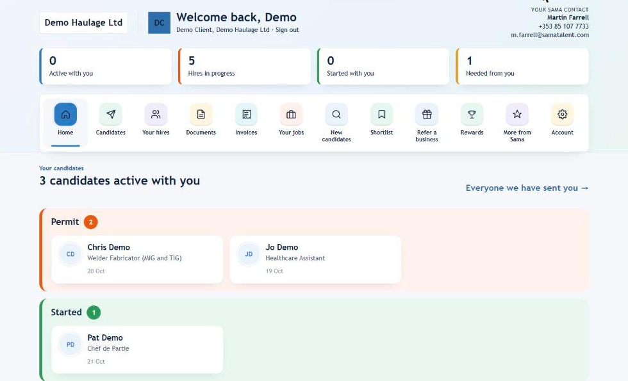
Task: Click the Martin Farrell contact name
Action: 568,18
